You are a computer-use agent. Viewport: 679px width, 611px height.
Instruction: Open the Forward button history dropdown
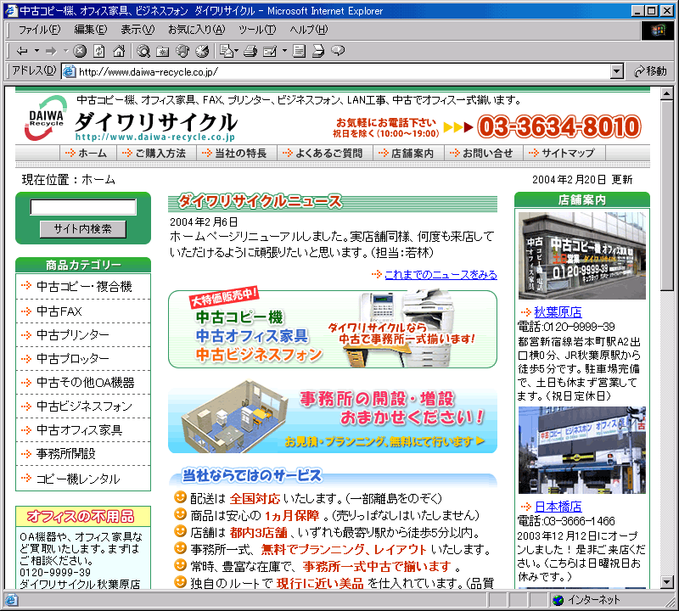pos(65,51)
